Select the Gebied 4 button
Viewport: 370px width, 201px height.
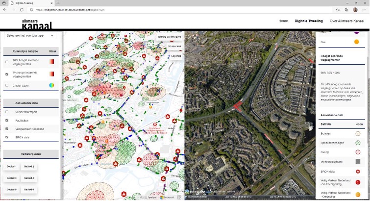click(29, 178)
